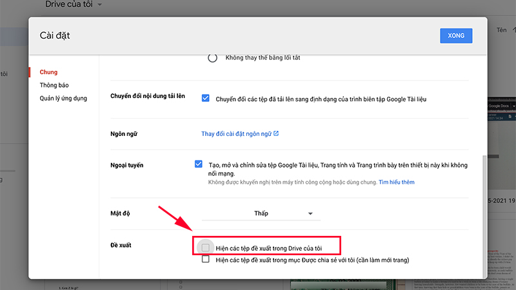Uncheck 'Chuyển đổi các tệp đã tải lên' checkbox
Image resolution: width=516 pixels, height=290 pixels.
click(205, 99)
